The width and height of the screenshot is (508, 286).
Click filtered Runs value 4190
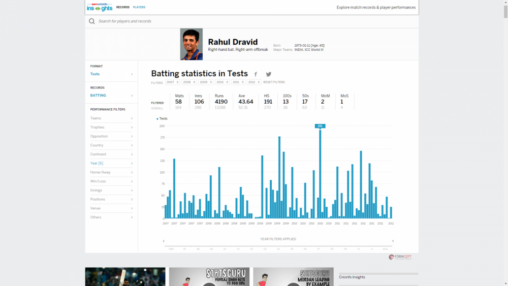pyautogui.click(x=221, y=102)
